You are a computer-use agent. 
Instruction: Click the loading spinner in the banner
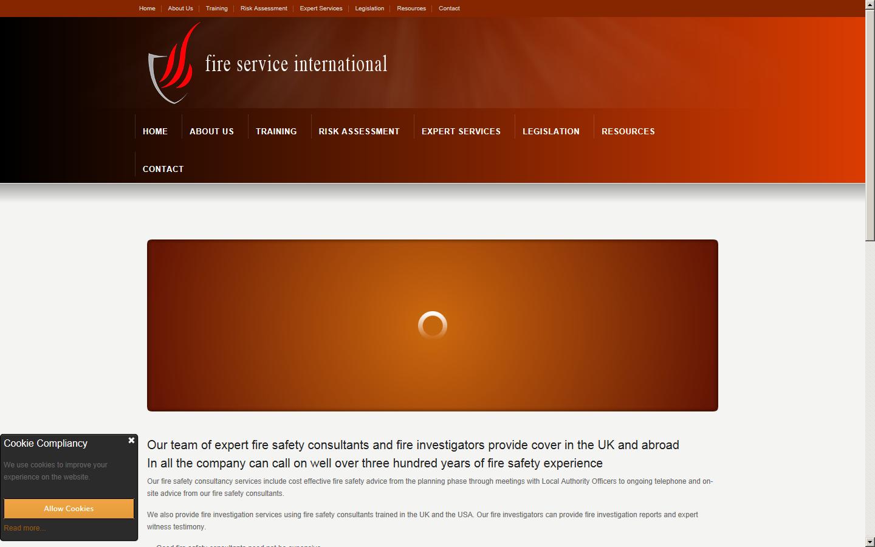tap(433, 325)
